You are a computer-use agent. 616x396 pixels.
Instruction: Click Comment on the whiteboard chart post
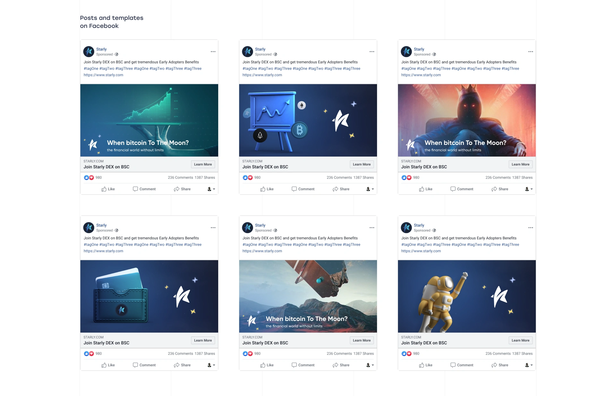[303, 189]
